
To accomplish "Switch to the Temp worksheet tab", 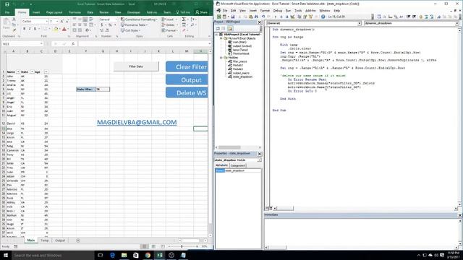I will [45, 240].
